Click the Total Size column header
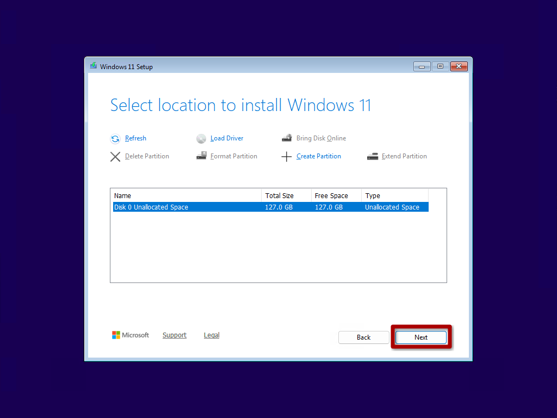The width and height of the screenshot is (557, 418). coord(286,196)
